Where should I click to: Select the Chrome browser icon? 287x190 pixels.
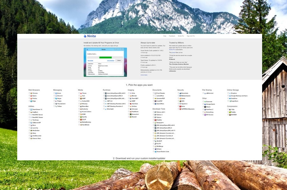(x=31, y=93)
